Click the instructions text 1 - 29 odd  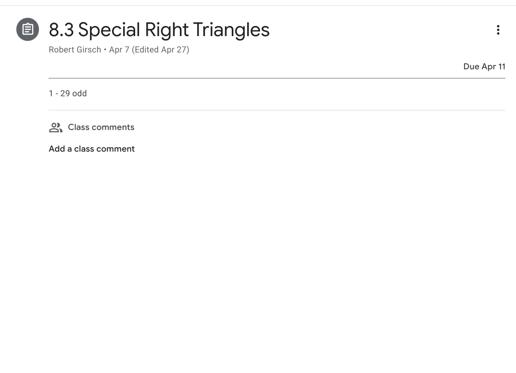pos(68,93)
